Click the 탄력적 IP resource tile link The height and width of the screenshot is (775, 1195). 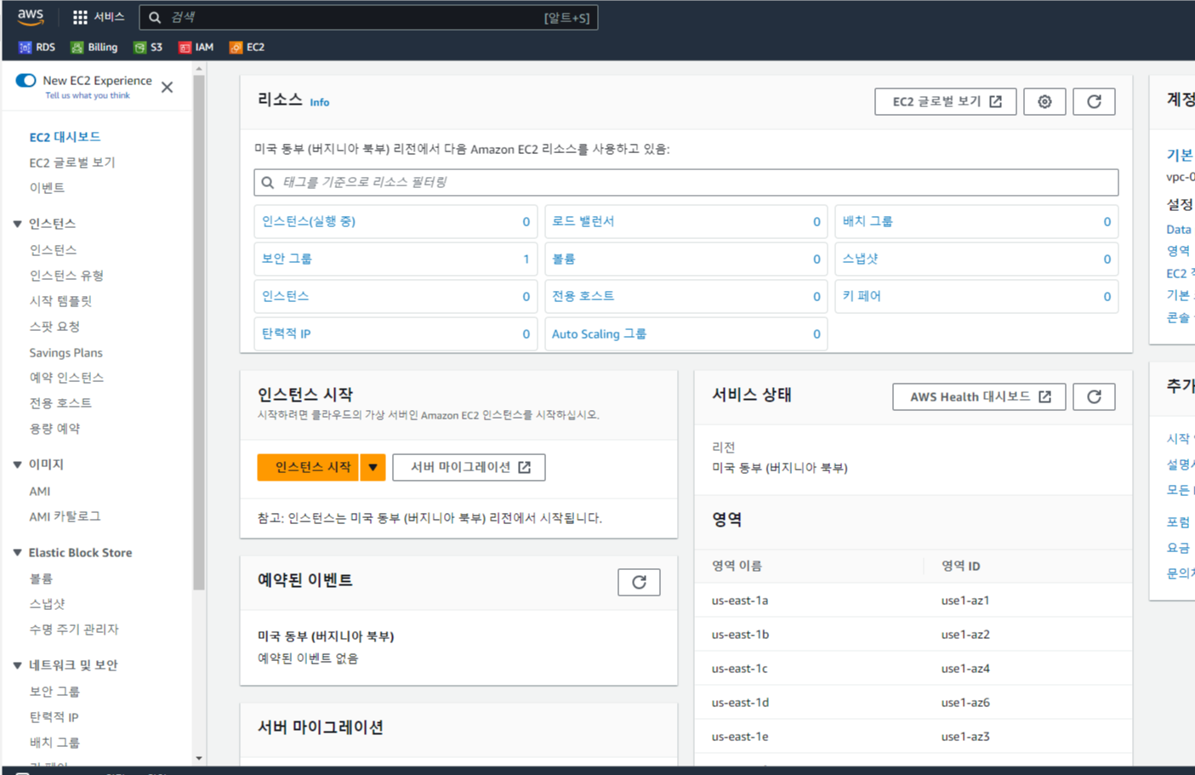[x=286, y=333]
